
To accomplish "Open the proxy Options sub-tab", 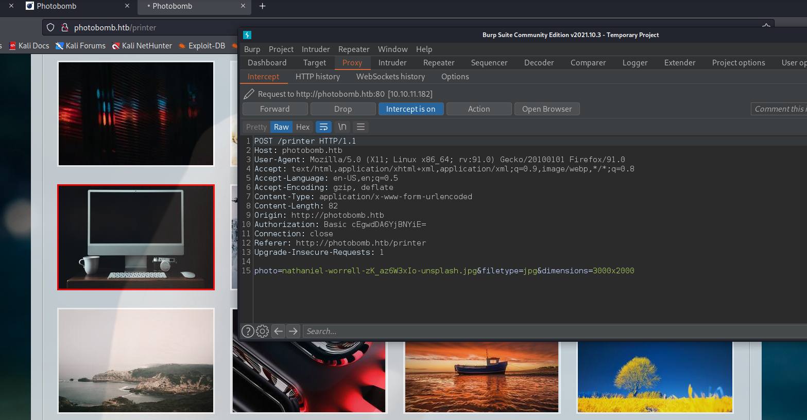I will 455,77.
